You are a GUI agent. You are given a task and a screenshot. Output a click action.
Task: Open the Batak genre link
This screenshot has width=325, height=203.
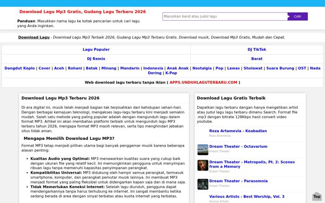pos(92,68)
